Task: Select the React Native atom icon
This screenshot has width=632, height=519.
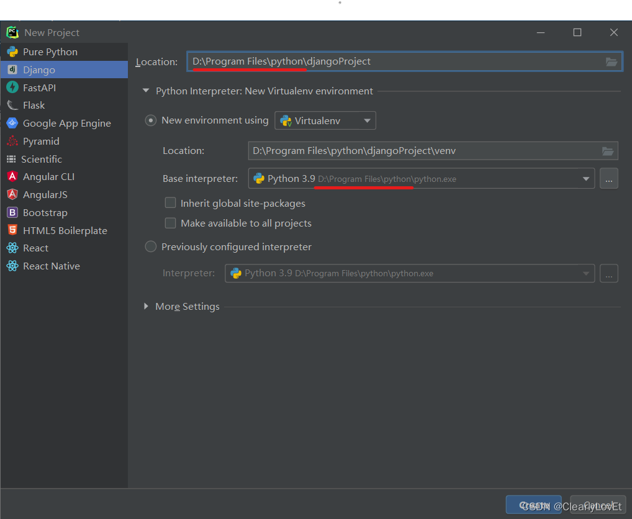Action: [12, 266]
